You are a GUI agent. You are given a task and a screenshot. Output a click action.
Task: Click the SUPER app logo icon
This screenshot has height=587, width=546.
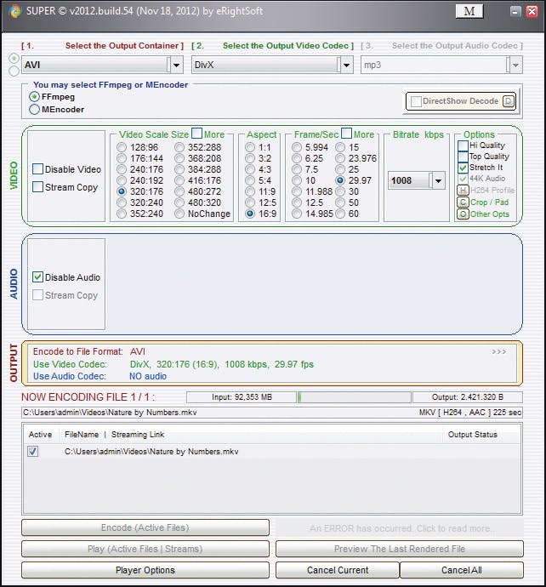click(14, 11)
